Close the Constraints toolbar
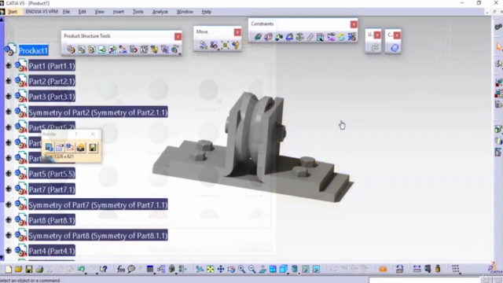Screen dimensions: 503x283 pos(354,24)
